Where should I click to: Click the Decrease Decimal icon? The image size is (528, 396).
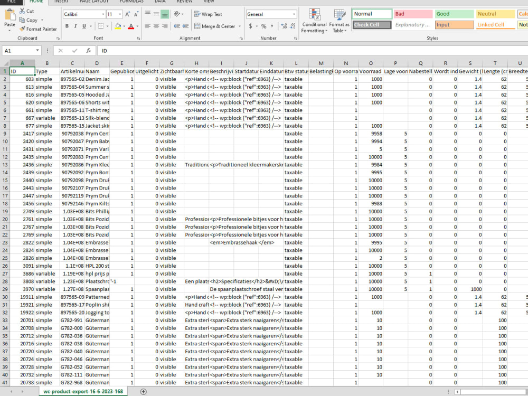tap(293, 26)
